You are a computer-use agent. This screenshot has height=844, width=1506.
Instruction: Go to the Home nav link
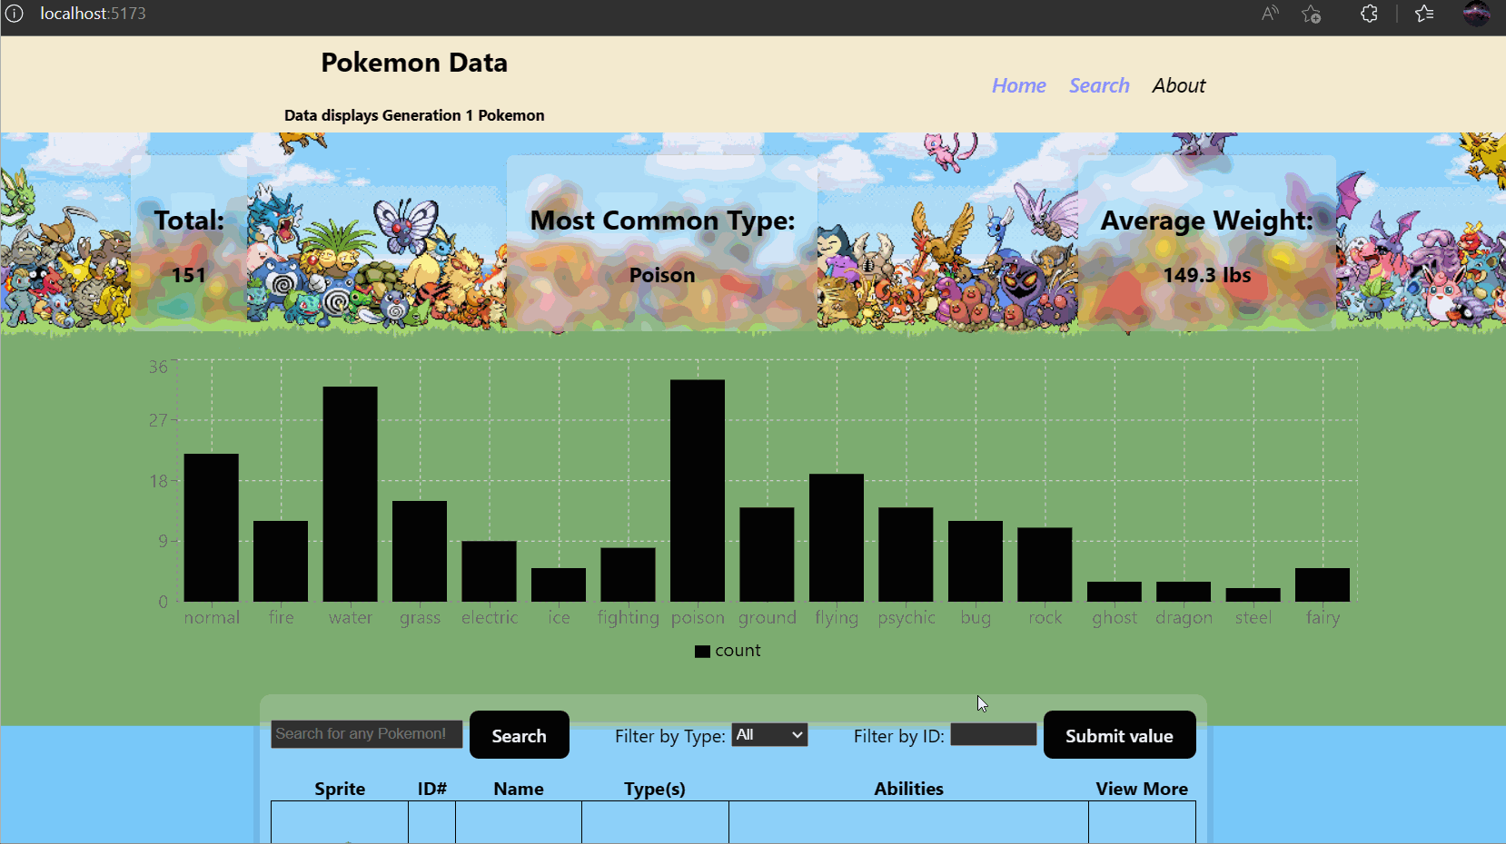[1018, 85]
